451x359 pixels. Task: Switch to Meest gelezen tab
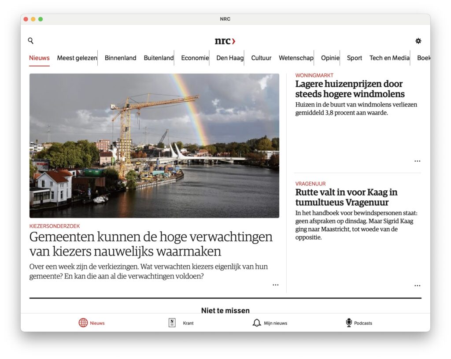[x=77, y=58]
